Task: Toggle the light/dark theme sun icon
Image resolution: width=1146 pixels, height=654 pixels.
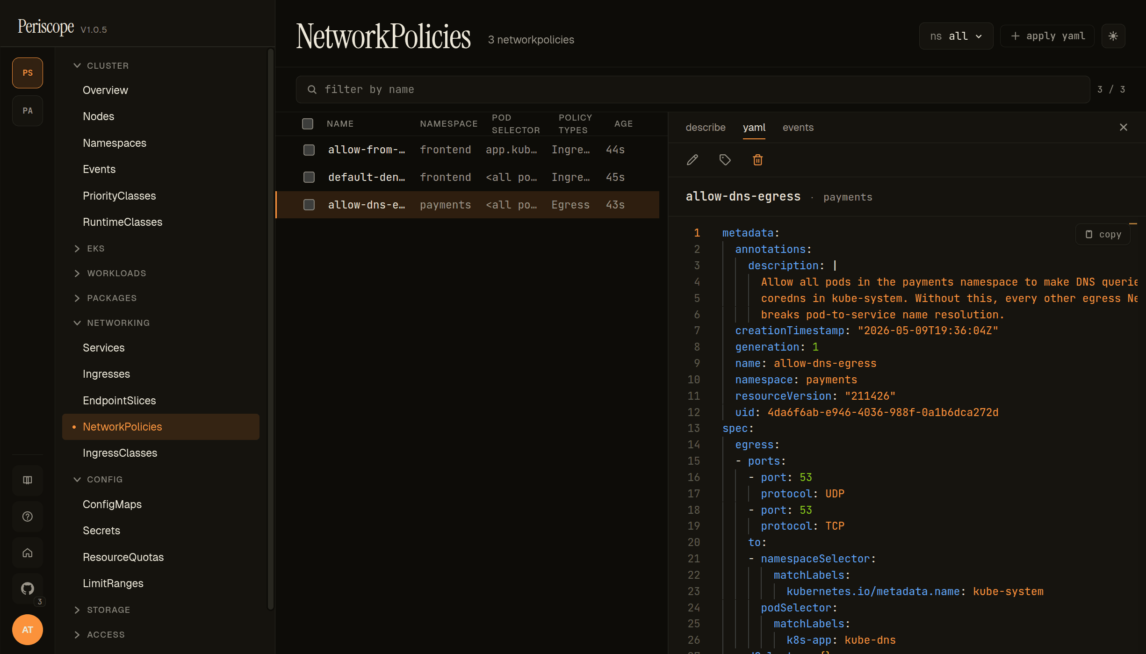Action: (x=1113, y=36)
